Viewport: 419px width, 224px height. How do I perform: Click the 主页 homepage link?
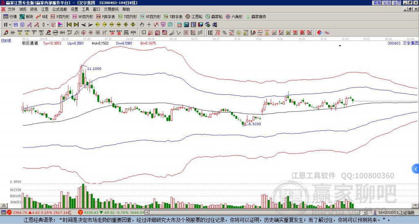397,3
